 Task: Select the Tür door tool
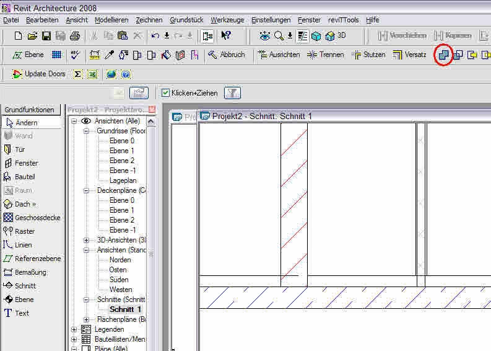click(15, 149)
